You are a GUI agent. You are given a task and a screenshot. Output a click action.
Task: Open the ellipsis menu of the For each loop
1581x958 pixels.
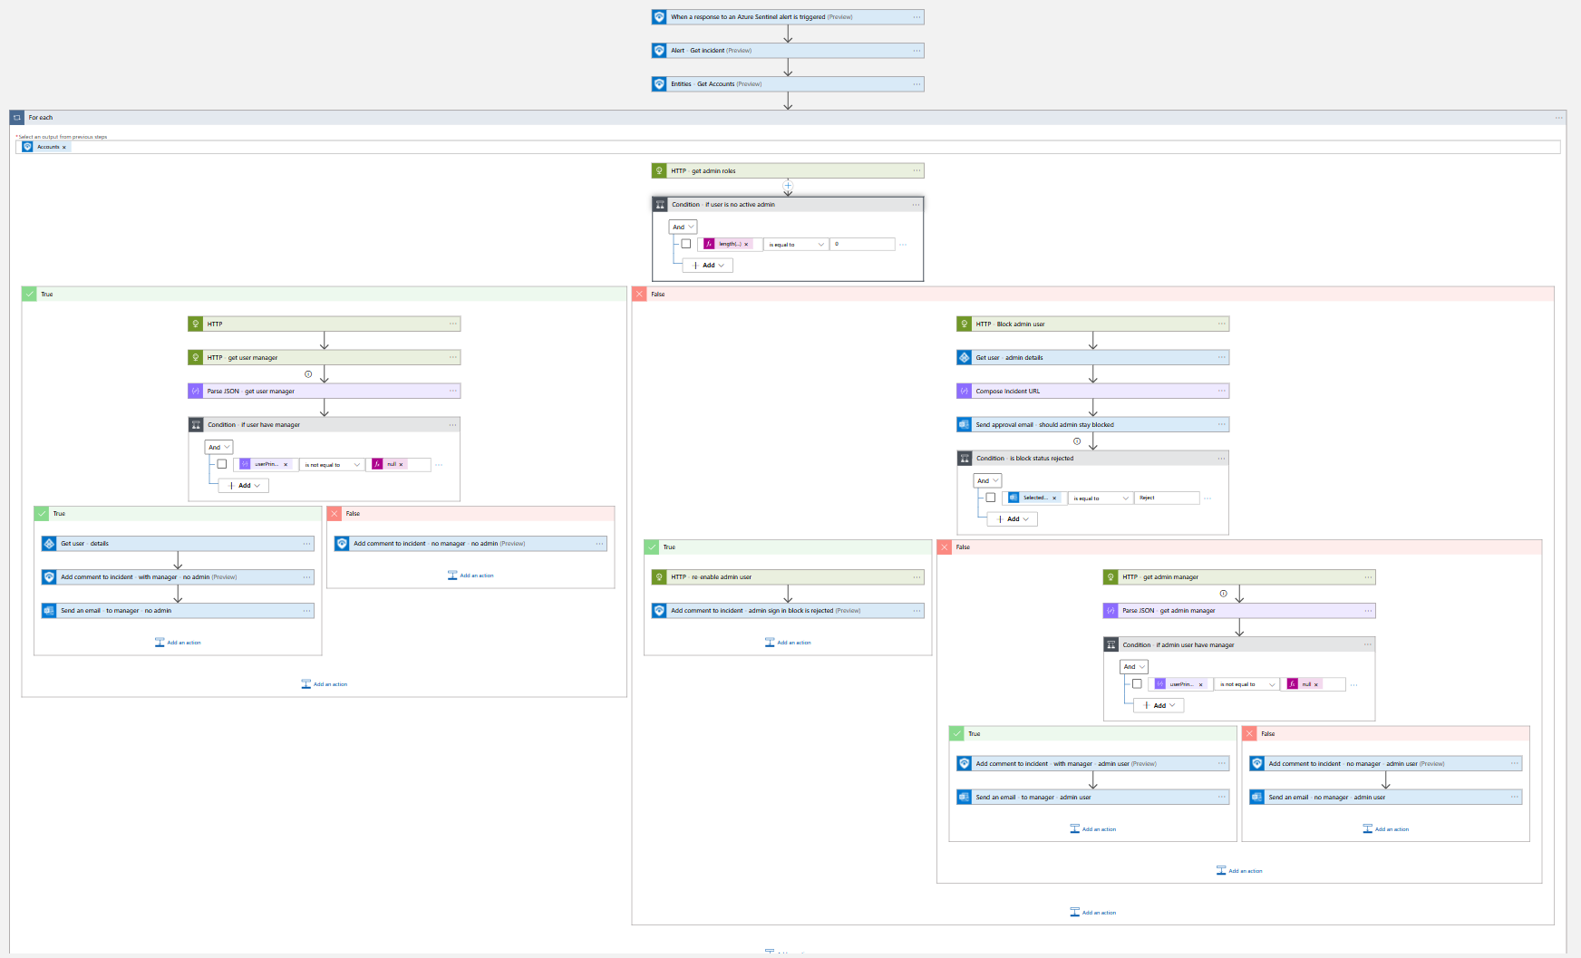[x=1559, y=118]
